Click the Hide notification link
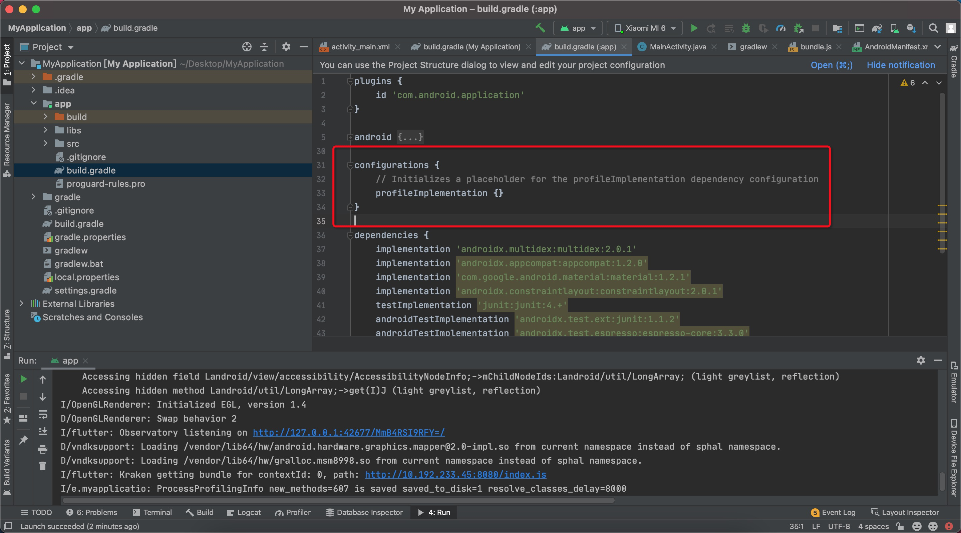 pos(901,65)
